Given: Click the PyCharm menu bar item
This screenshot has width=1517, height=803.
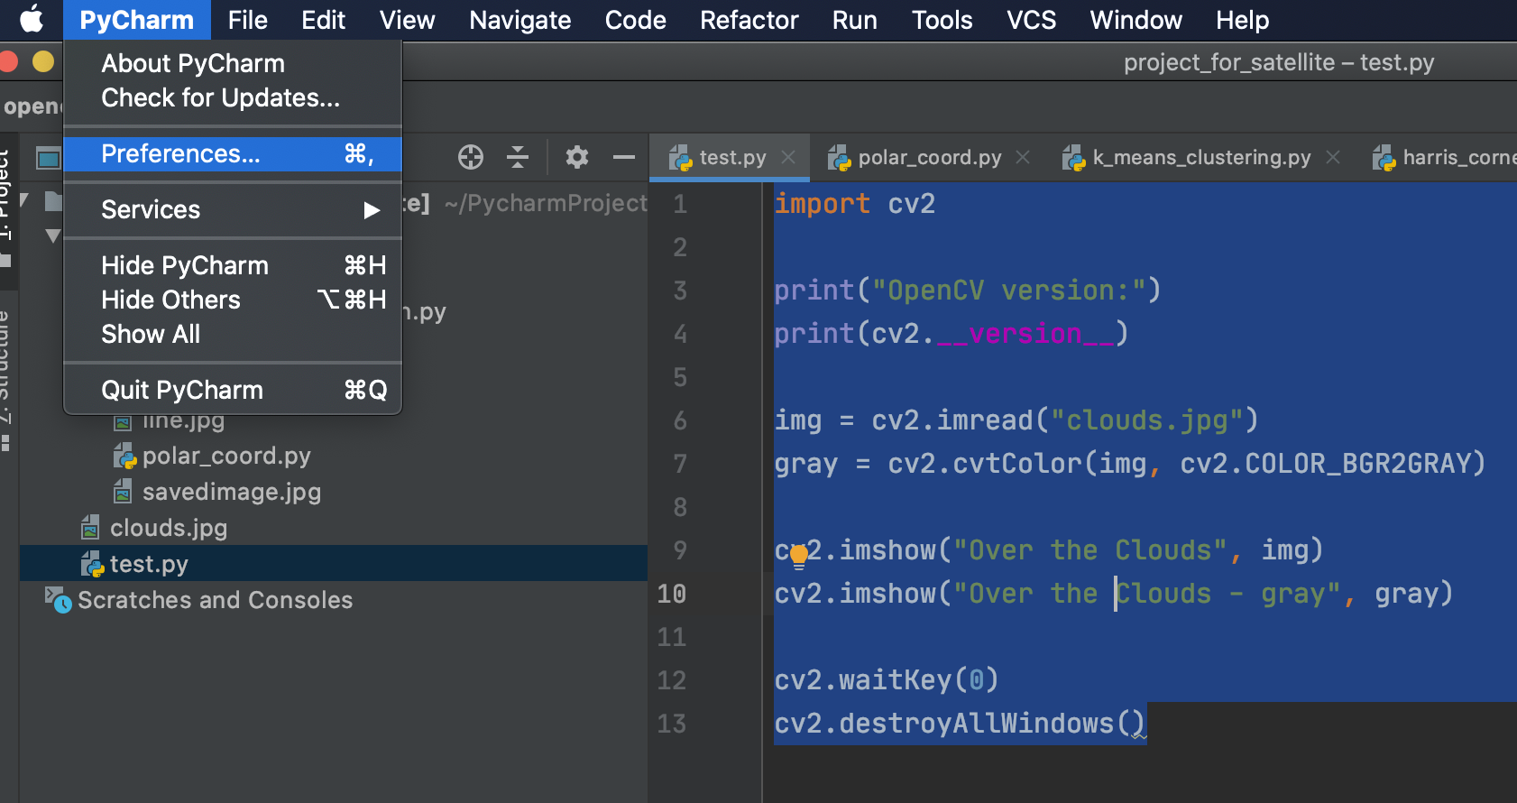Looking at the screenshot, I should [137, 20].
